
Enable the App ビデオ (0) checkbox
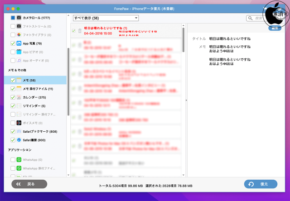coord(13,52)
